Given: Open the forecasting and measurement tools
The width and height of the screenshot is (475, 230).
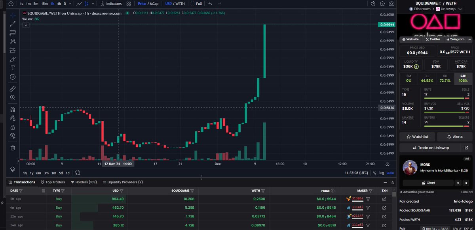Looking at the screenshot, I should (x=13, y=50).
